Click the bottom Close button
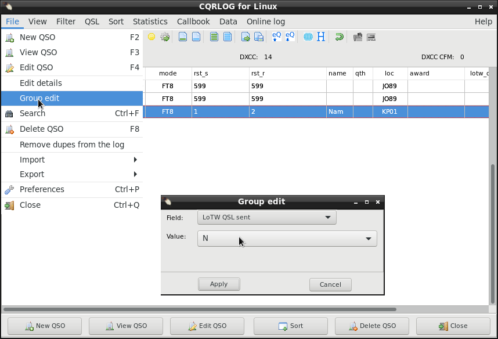Image resolution: width=498 pixels, height=339 pixels. [453, 326]
